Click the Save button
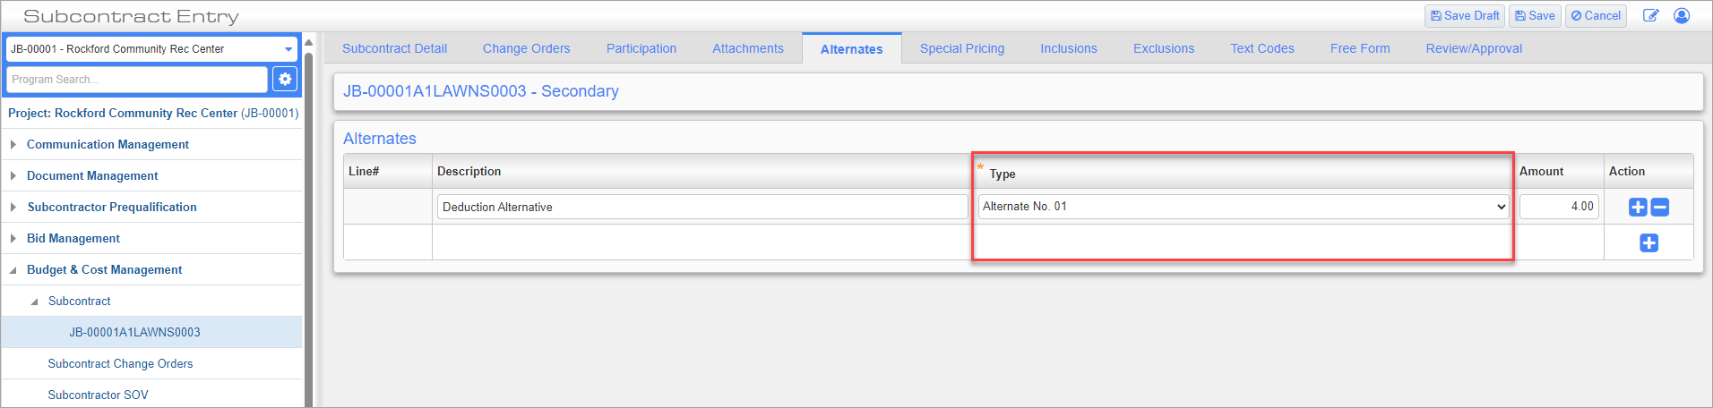 tap(1535, 16)
